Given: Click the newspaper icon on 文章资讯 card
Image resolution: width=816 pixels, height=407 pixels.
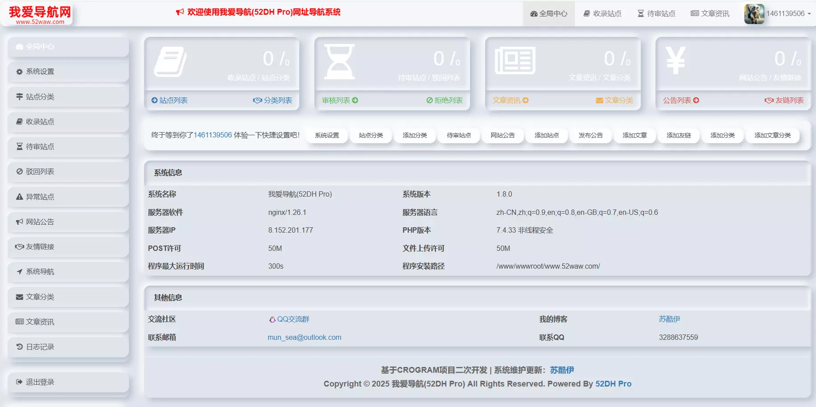Looking at the screenshot, I should pyautogui.click(x=516, y=59).
